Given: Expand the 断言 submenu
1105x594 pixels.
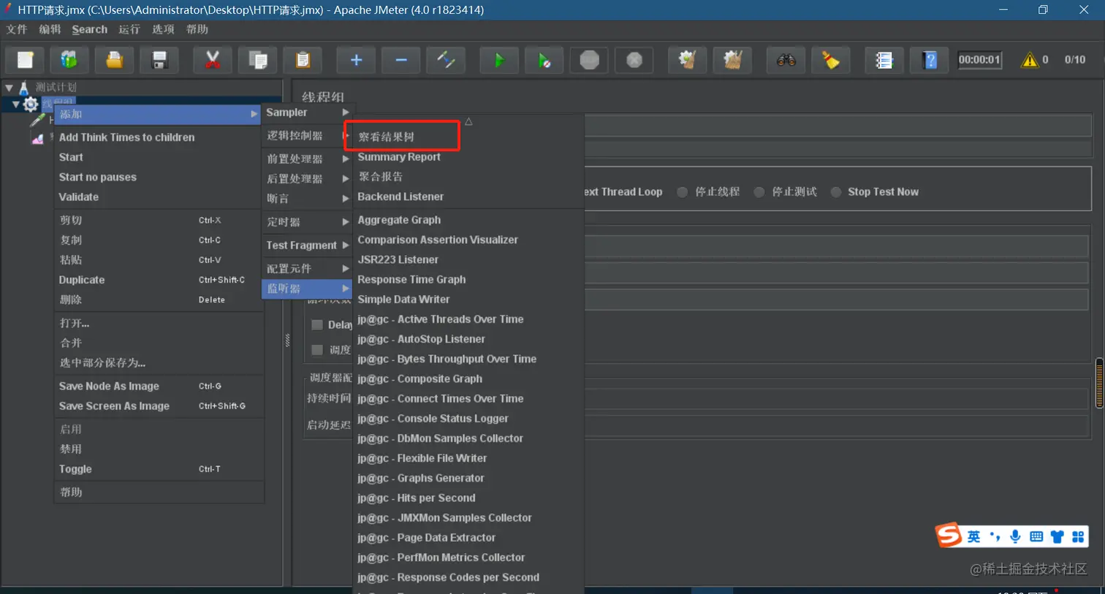Looking at the screenshot, I should pos(307,199).
